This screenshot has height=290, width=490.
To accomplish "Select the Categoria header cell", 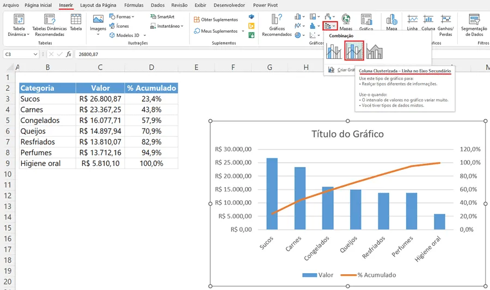I will (x=47, y=88).
